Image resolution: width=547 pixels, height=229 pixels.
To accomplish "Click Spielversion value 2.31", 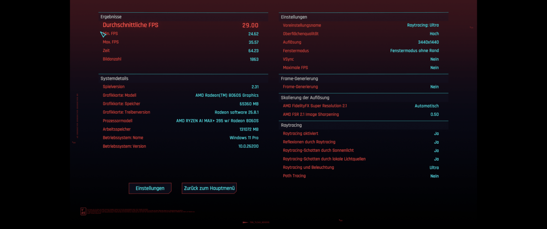I will click(255, 87).
